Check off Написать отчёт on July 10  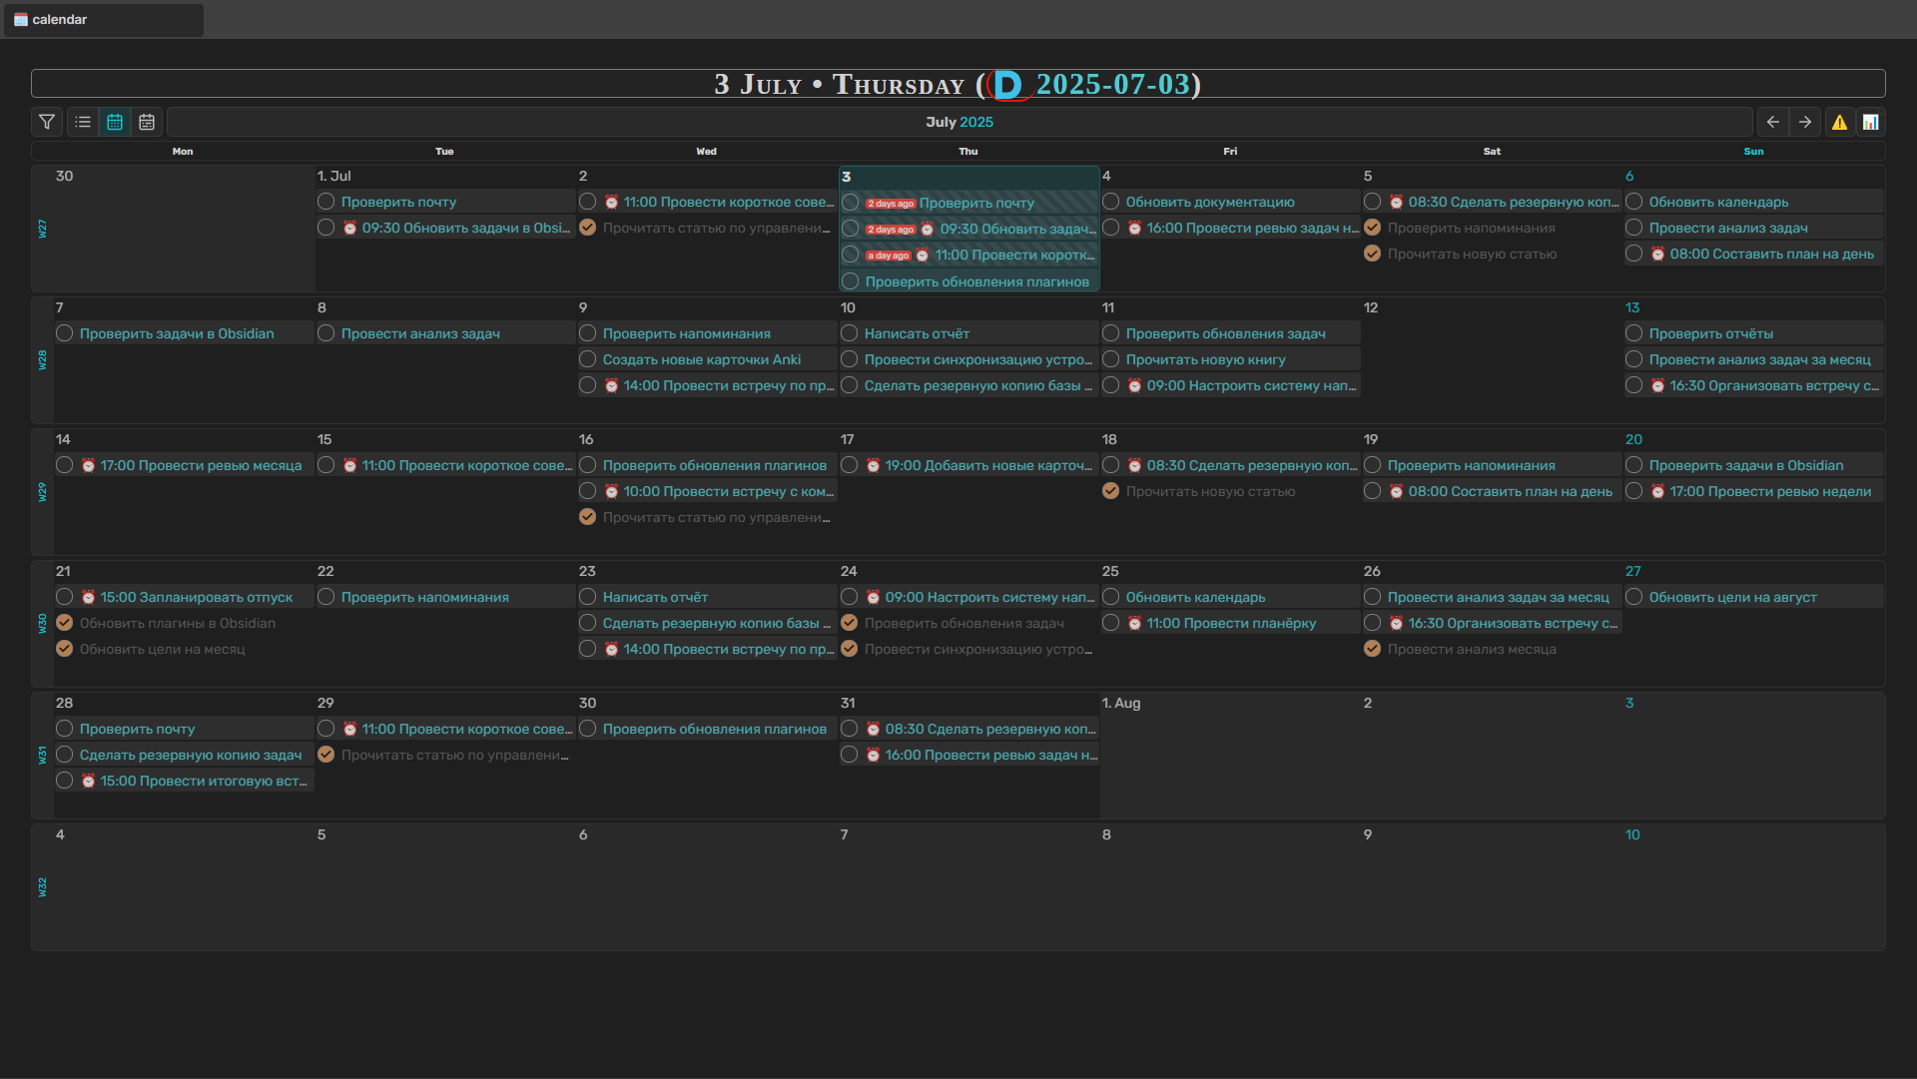[850, 333]
